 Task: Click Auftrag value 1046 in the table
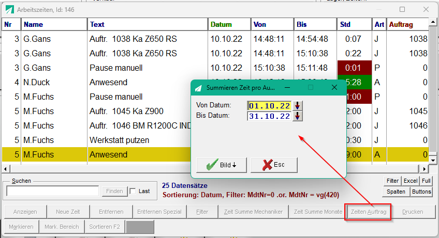click(x=418, y=125)
